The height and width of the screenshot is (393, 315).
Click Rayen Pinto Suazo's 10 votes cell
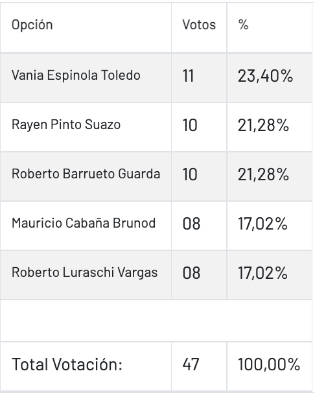click(x=199, y=127)
